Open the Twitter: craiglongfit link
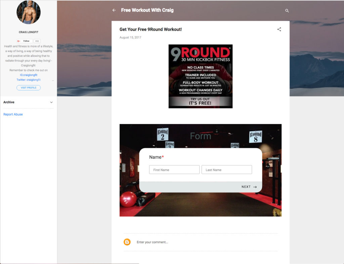Viewport: 344px width, 264px height. (29, 80)
